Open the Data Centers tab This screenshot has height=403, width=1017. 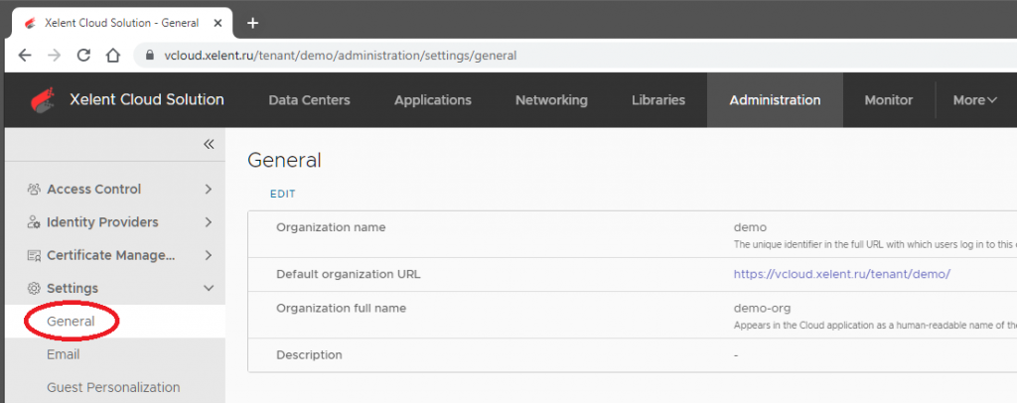coord(310,100)
